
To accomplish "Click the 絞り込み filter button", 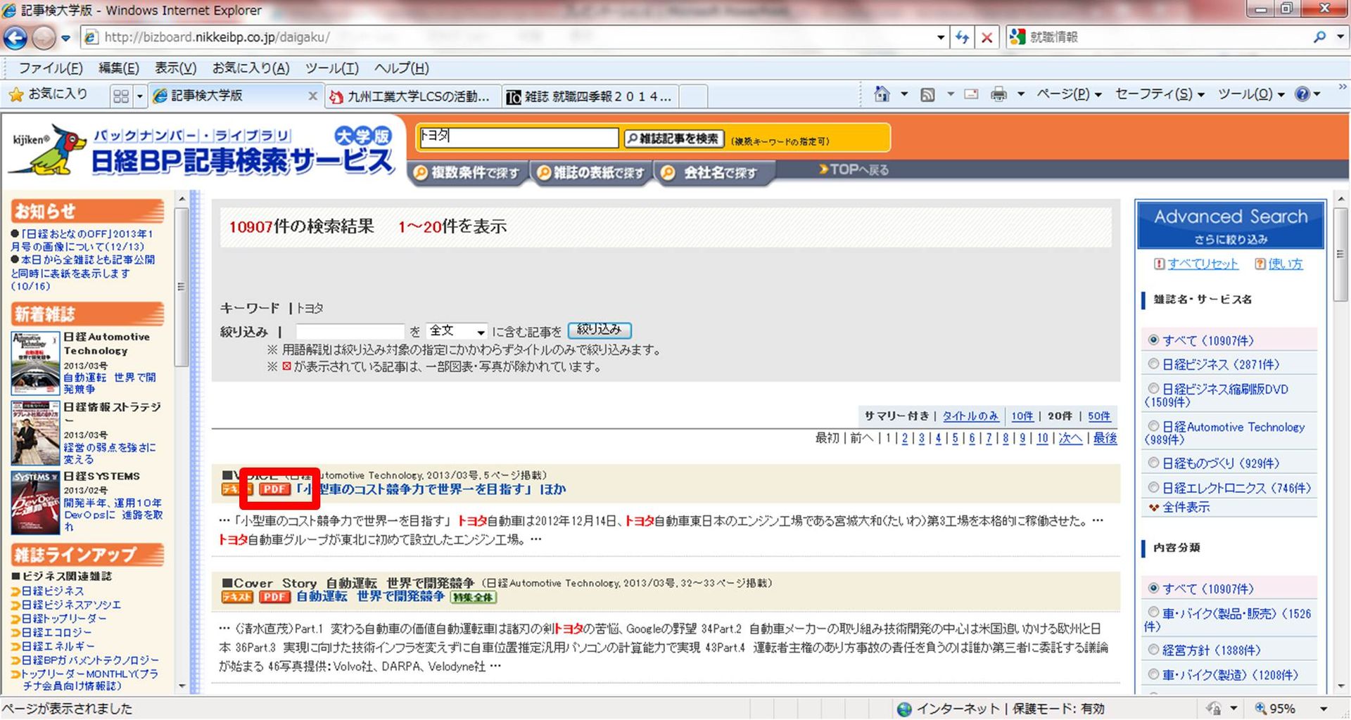I will pos(600,330).
